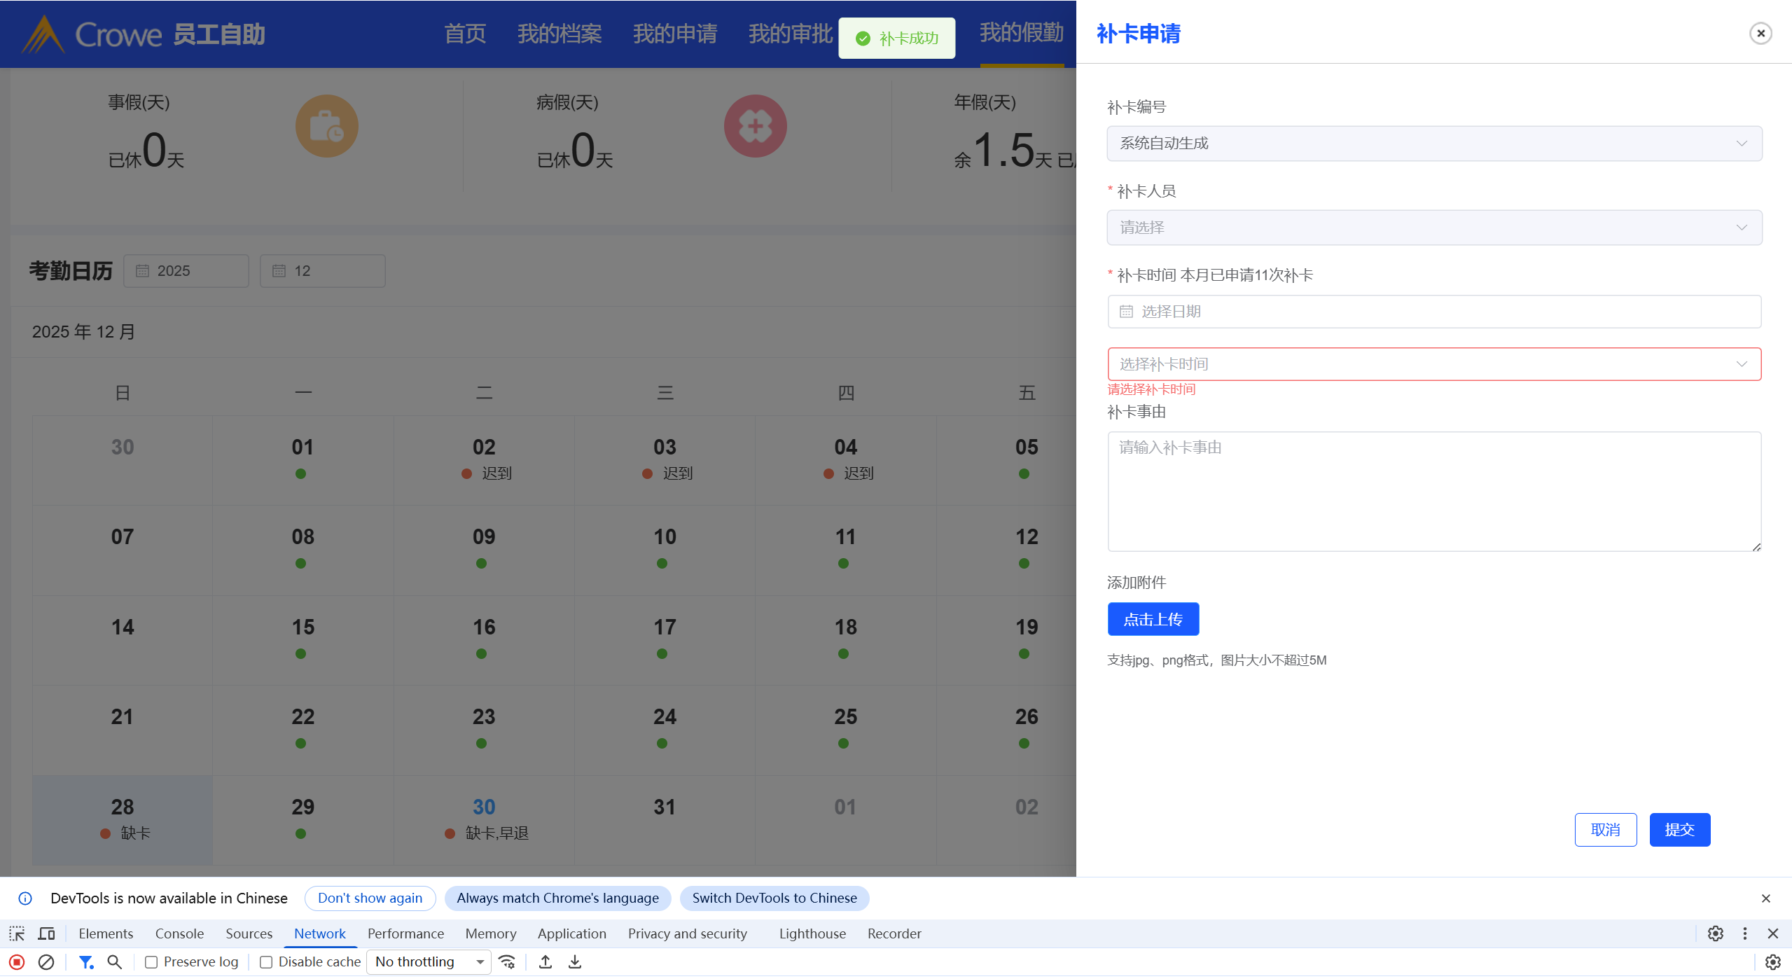Check the Disable cache checkbox
1792x979 pixels.
266,962
